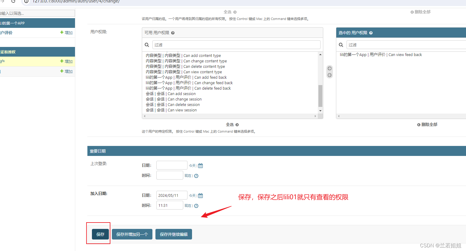The width and height of the screenshot is (466, 251).
Task: Select chosen 'Can view feed back' permission
Action: coord(381,55)
